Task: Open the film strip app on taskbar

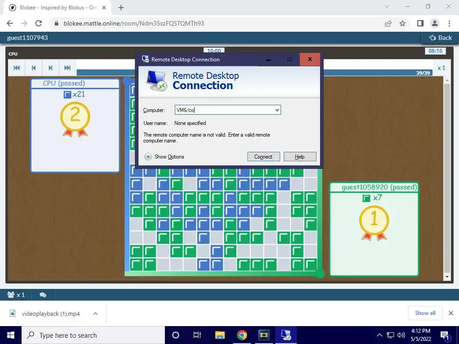Action: 264,335
